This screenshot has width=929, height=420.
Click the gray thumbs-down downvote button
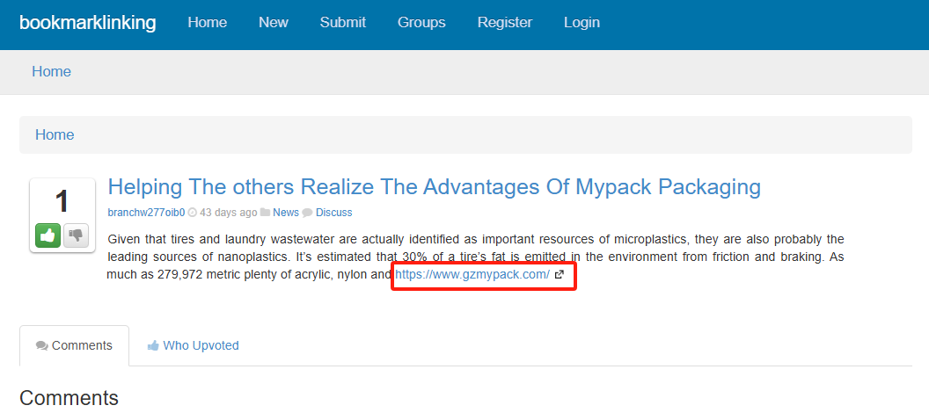(76, 235)
